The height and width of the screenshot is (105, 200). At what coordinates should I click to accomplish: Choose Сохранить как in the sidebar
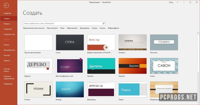(x=9, y=34)
